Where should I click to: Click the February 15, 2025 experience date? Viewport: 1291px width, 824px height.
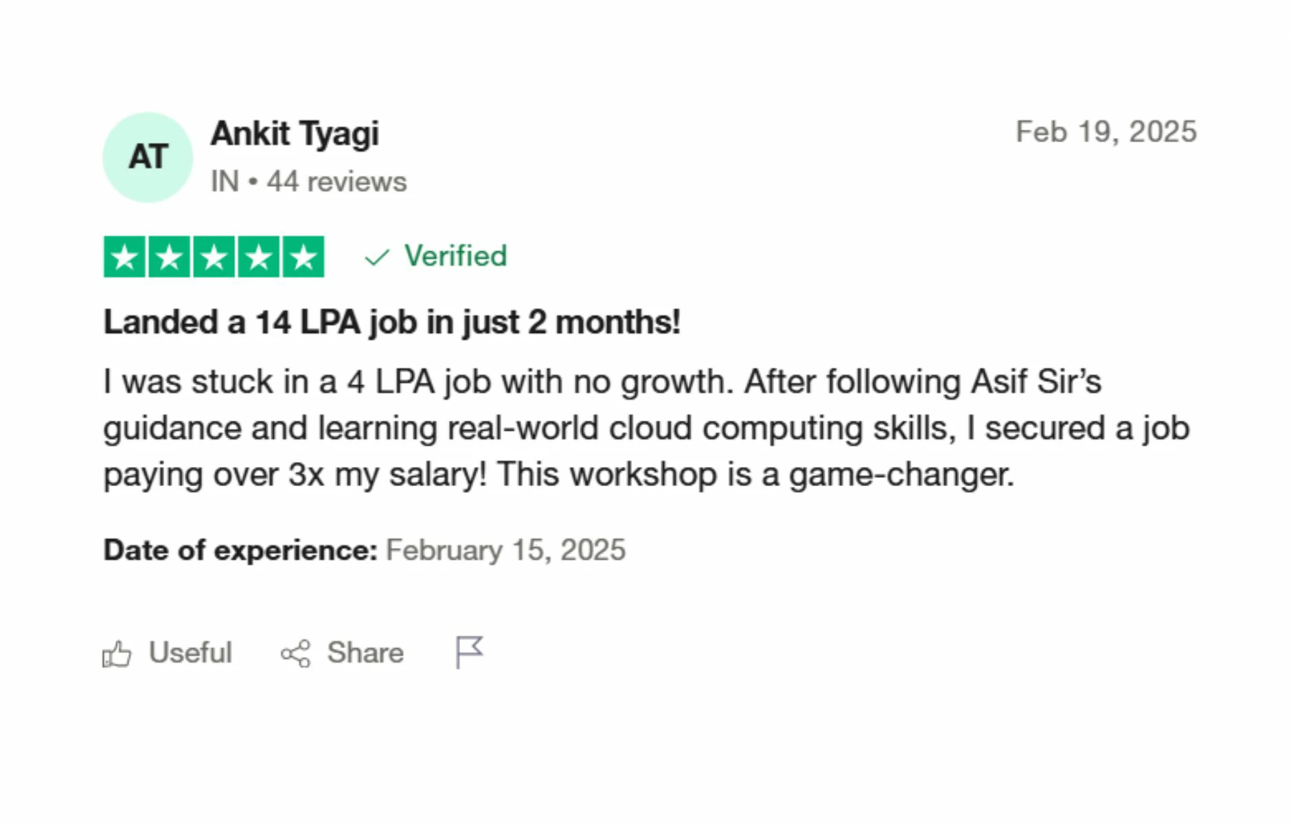coord(505,550)
